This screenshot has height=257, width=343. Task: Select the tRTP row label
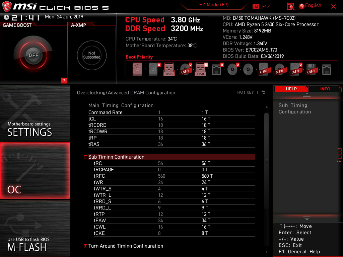(x=99, y=214)
